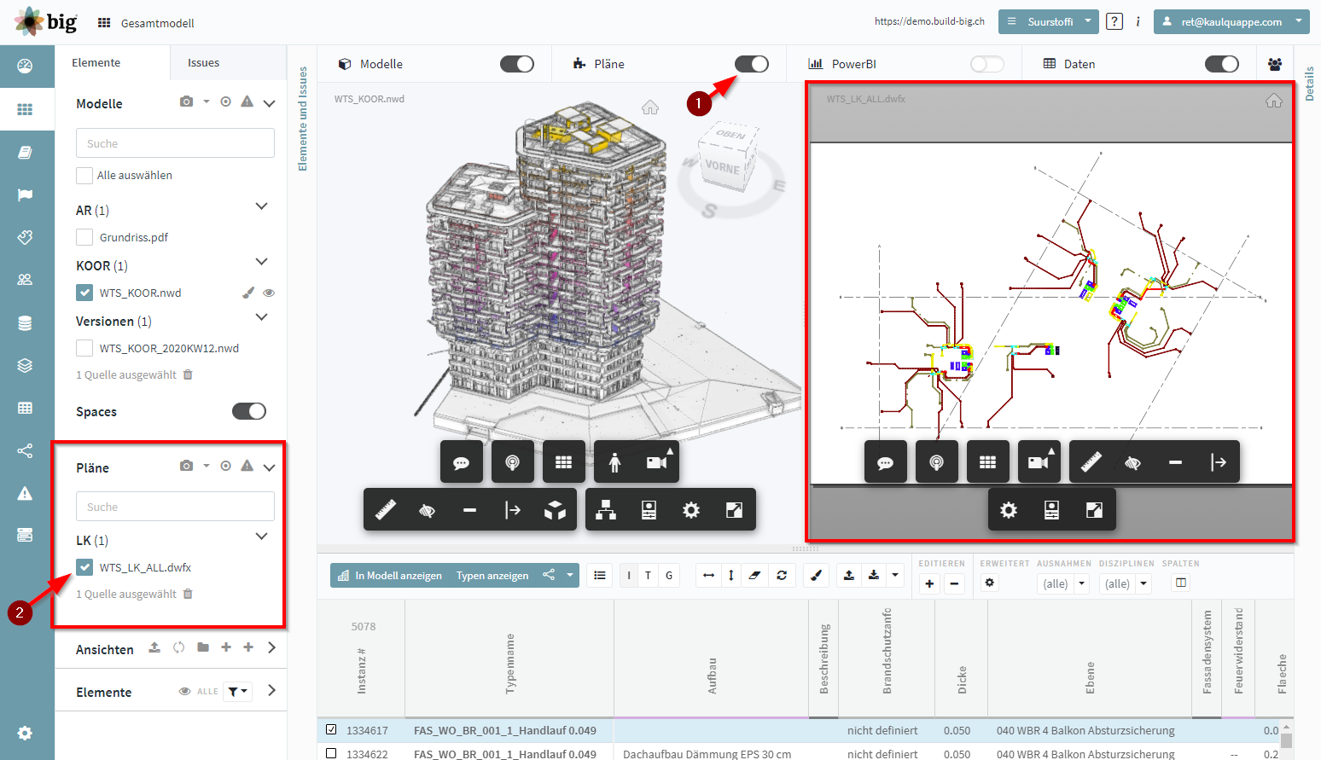The image size is (1321, 760).
Task: Click the home icon in 3D viewer
Action: pos(650,107)
